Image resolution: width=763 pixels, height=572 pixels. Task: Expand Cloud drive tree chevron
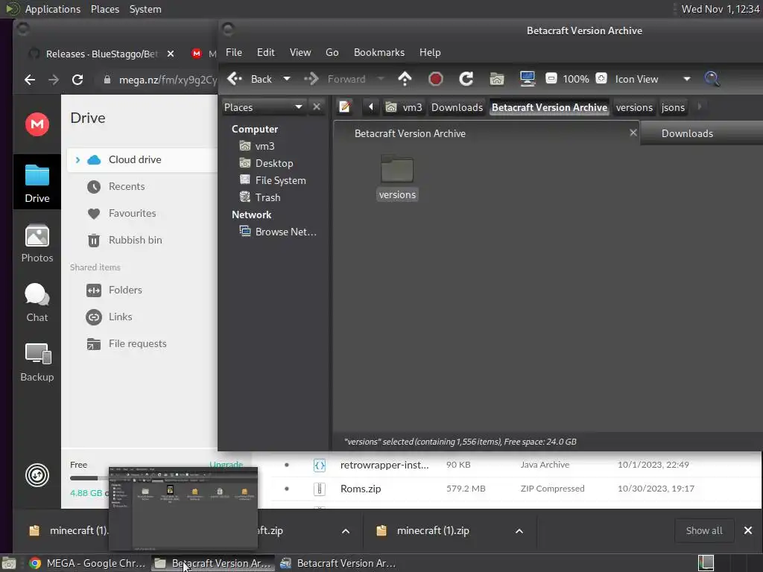pos(77,159)
